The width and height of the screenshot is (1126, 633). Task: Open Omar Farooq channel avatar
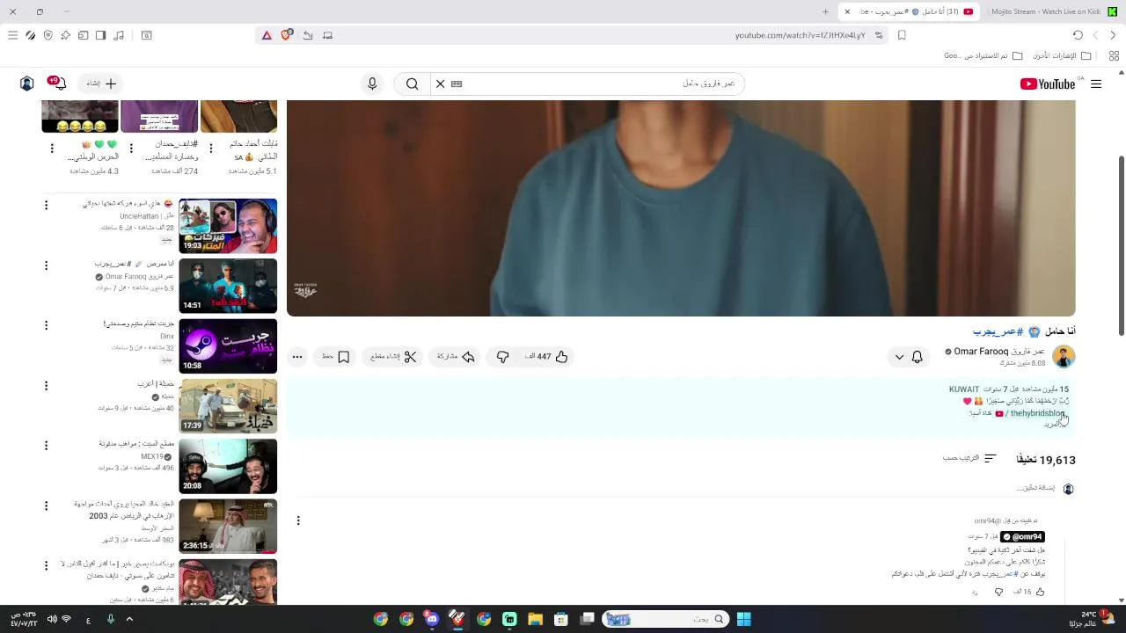[1064, 356]
